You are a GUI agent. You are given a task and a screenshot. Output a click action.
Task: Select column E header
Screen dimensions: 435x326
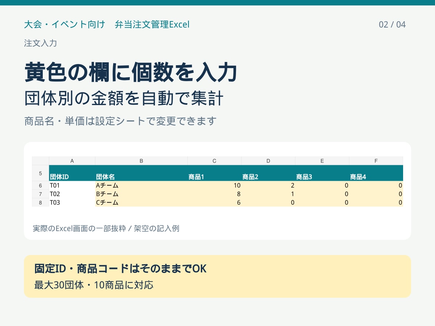322,161
